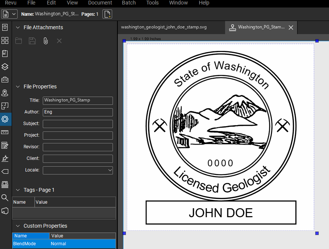Screen dimensions: 329x249
Task: Click the top-left blue selection handle
Action: [124, 41]
